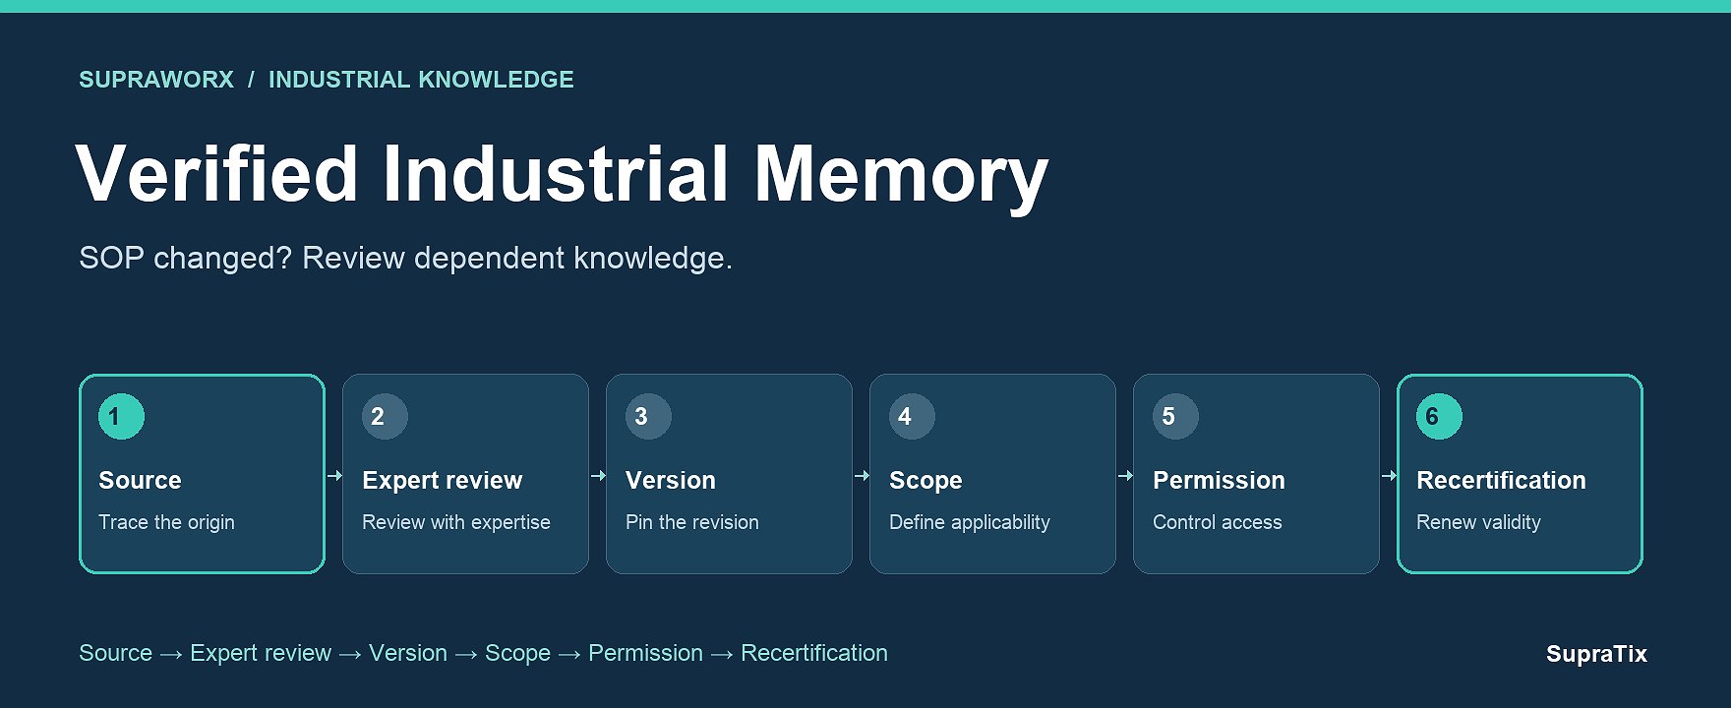The height and width of the screenshot is (708, 1731).
Task: Open the SUPRAWORX breadcrumb
Action: [156, 80]
